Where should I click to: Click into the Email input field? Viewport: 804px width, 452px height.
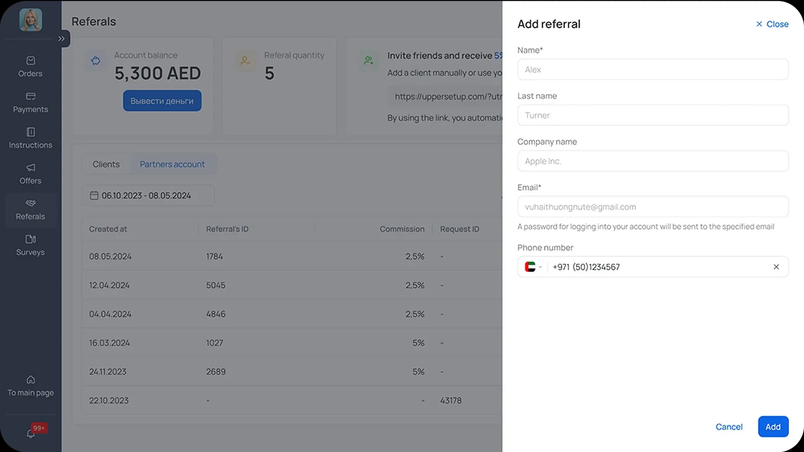[652, 207]
